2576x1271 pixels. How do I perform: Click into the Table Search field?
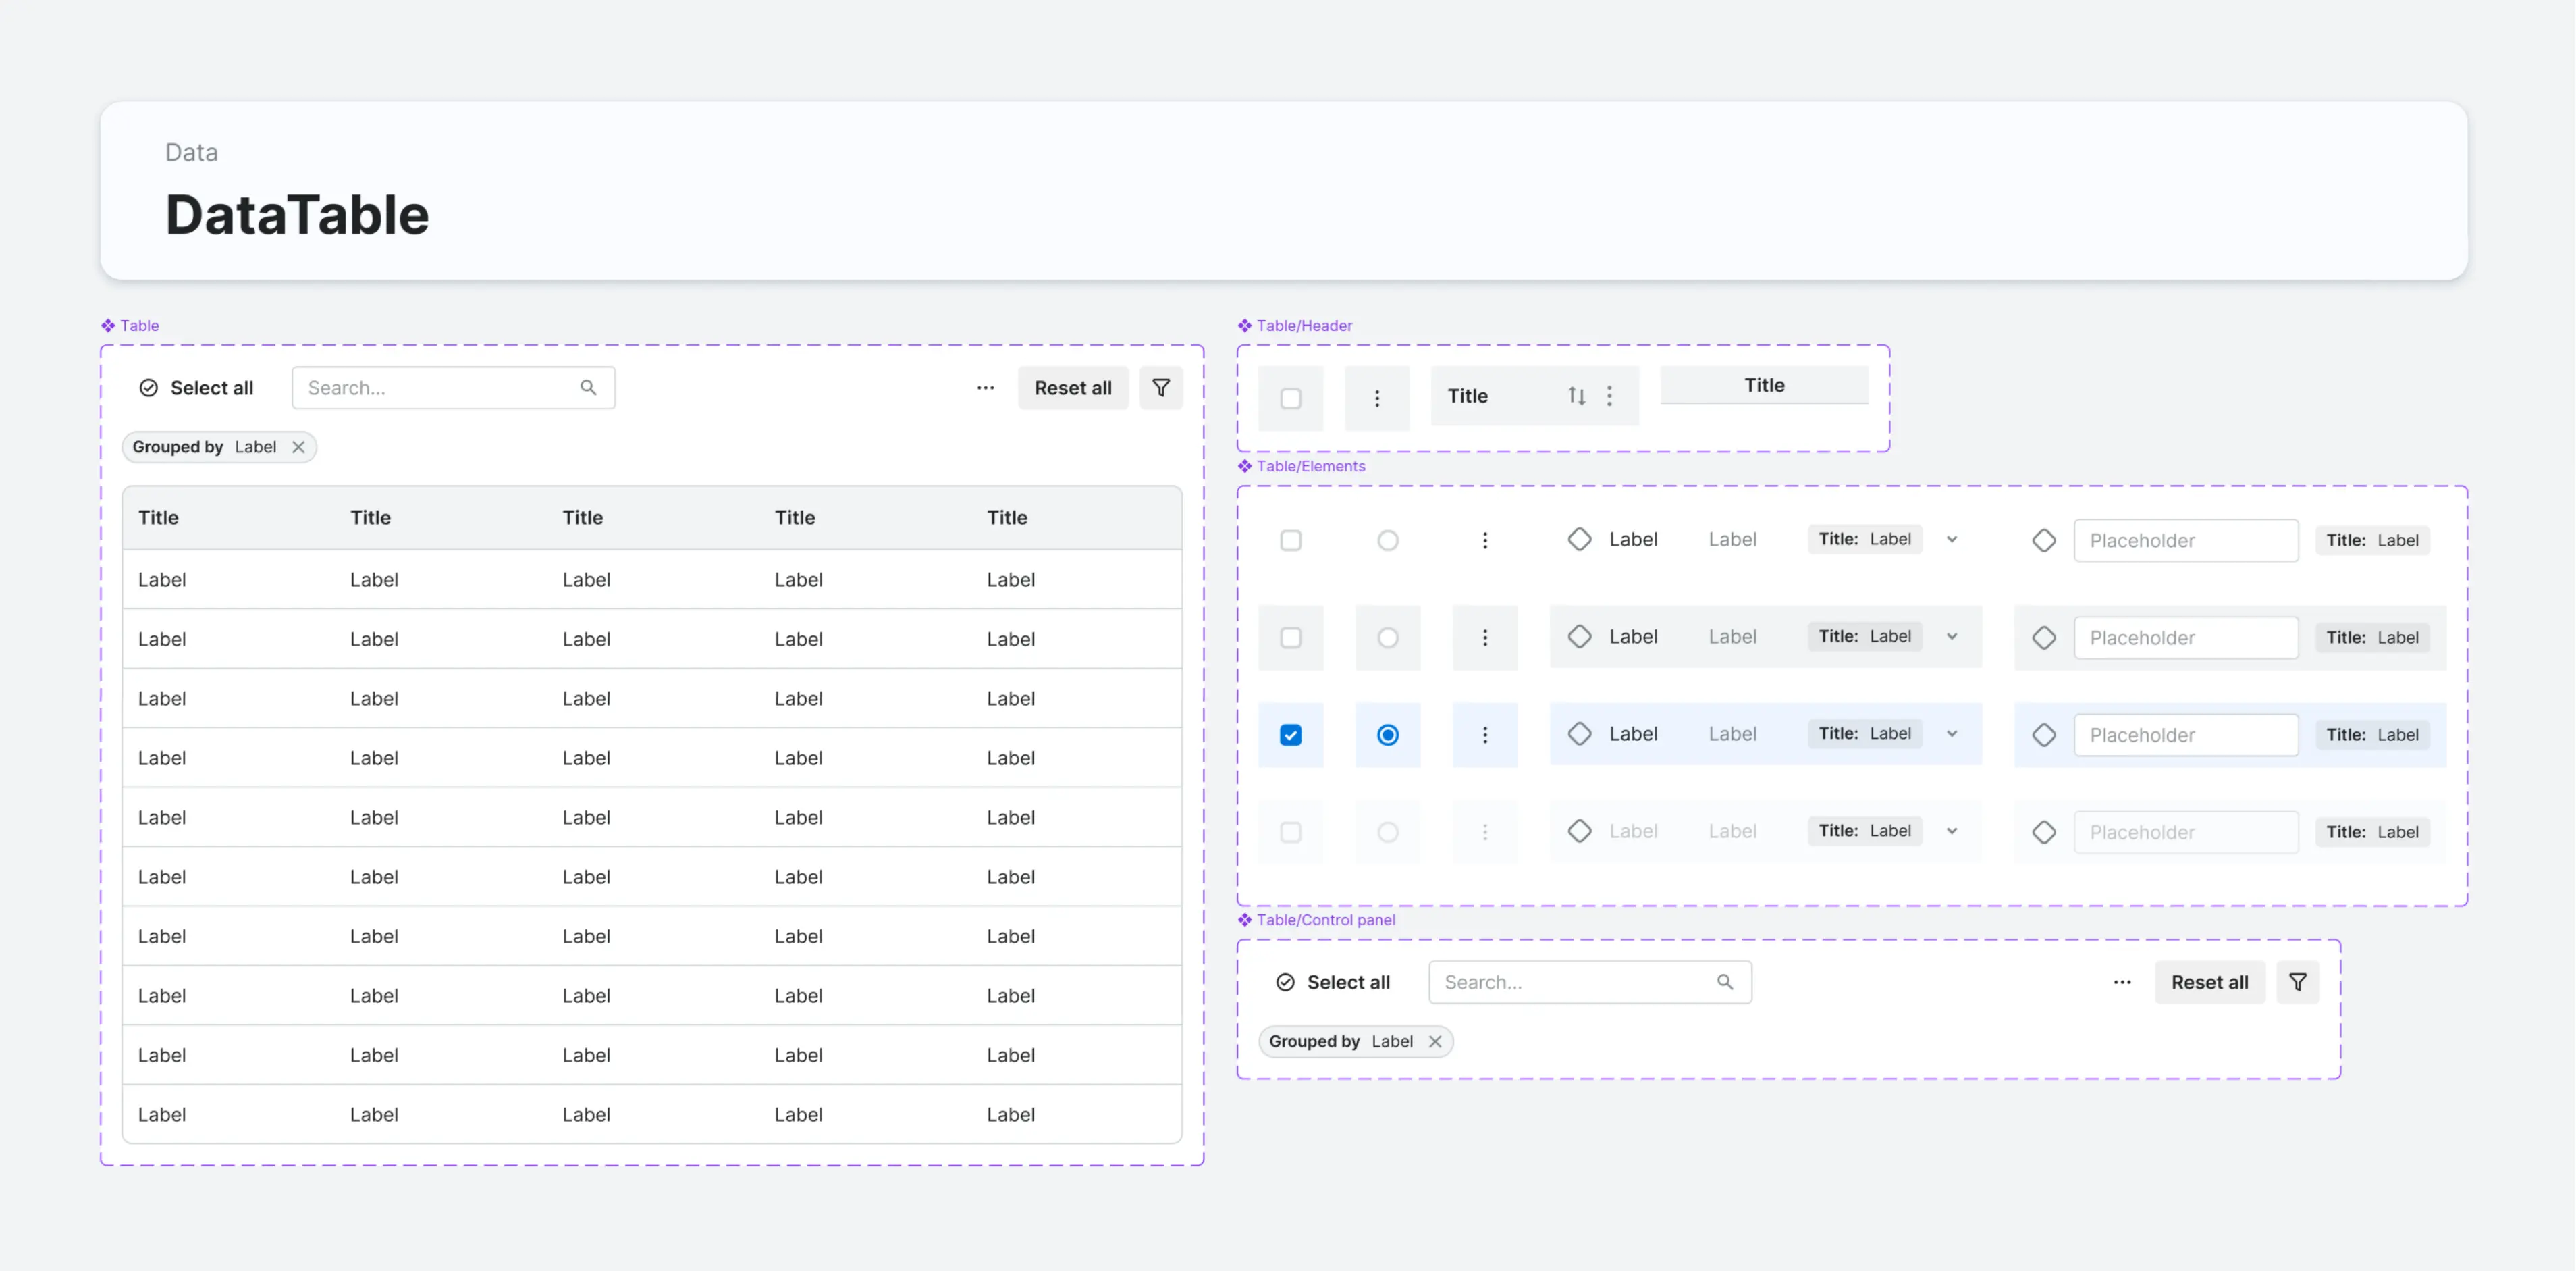tap(453, 387)
